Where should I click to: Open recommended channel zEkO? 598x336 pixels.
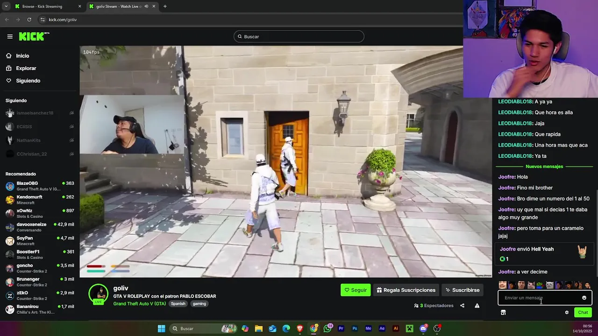[40, 295]
